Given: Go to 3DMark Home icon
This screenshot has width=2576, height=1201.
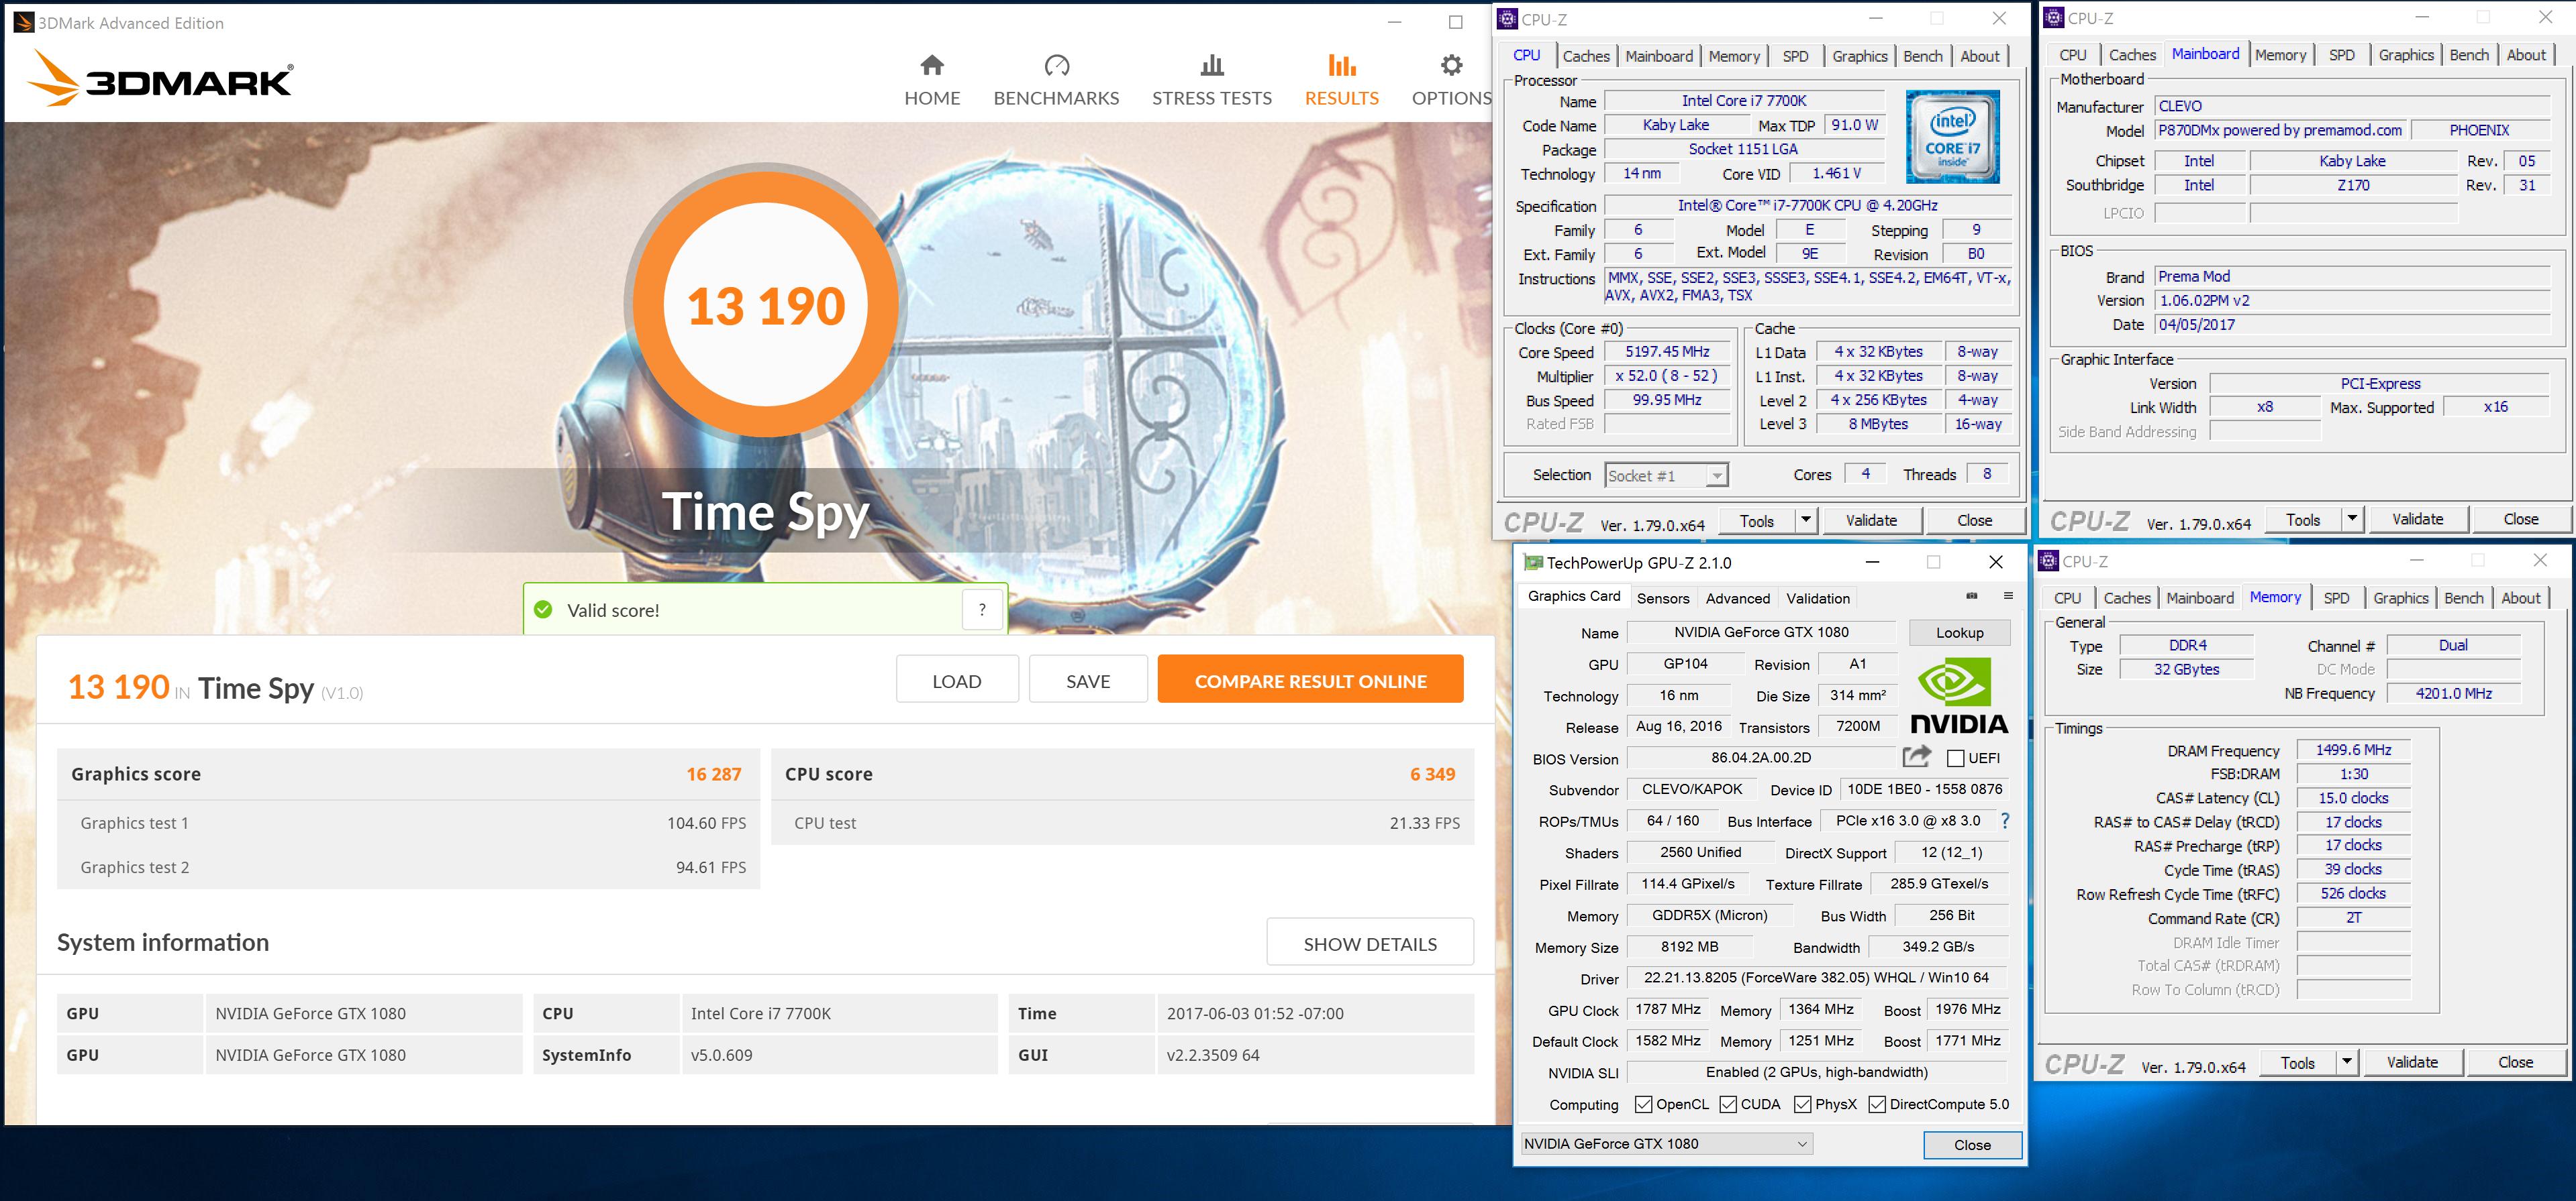Looking at the screenshot, I should 932,66.
